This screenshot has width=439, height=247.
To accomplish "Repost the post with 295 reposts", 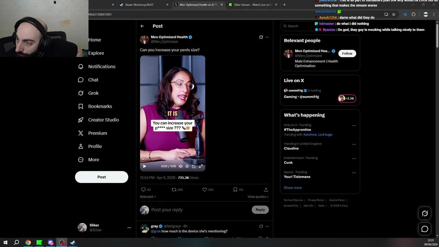I will click(x=174, y=190).
